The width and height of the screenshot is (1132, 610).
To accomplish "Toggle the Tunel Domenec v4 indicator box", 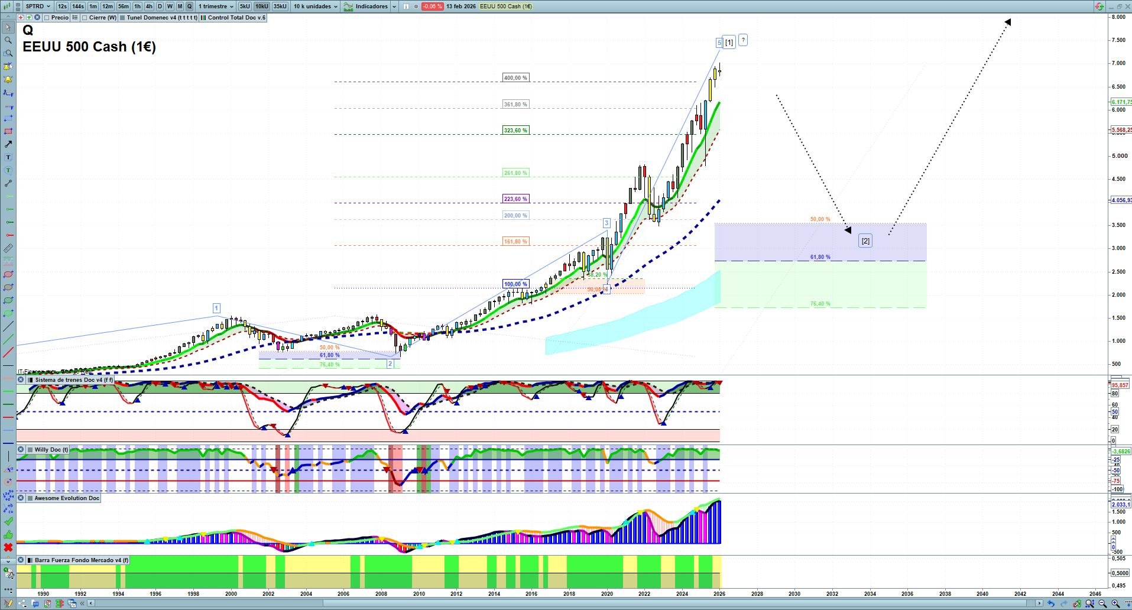I will pyautogui.click(x=122, y=18).
